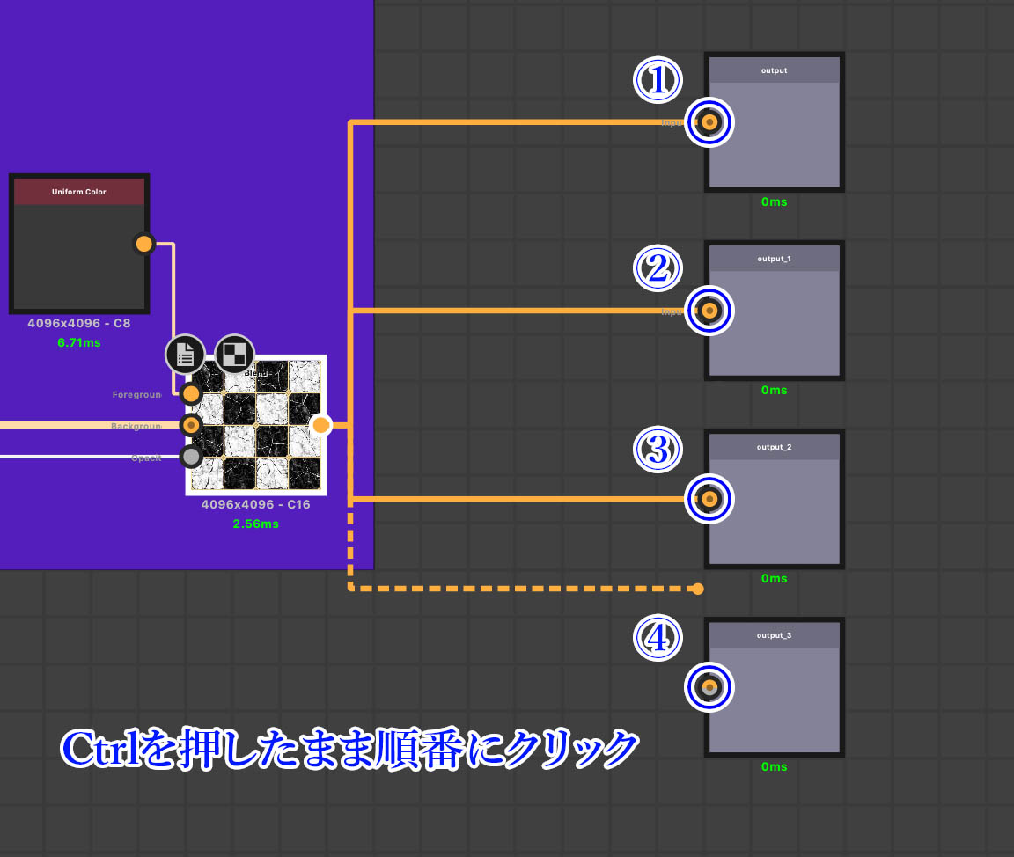Click the Uniform Color node preview body
This screenshot has height=857, width=1014.
pos(79,257)
